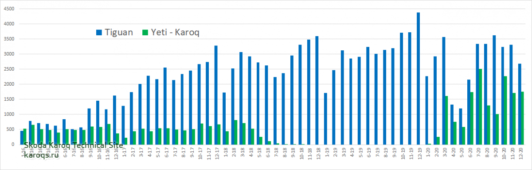This screenshot has width=532, height=170.
Task: Click the 3500 y-axis value
Action: click(8, 39)
